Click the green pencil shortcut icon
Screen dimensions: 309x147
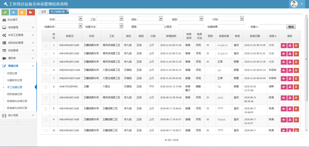tap(5, 12)
